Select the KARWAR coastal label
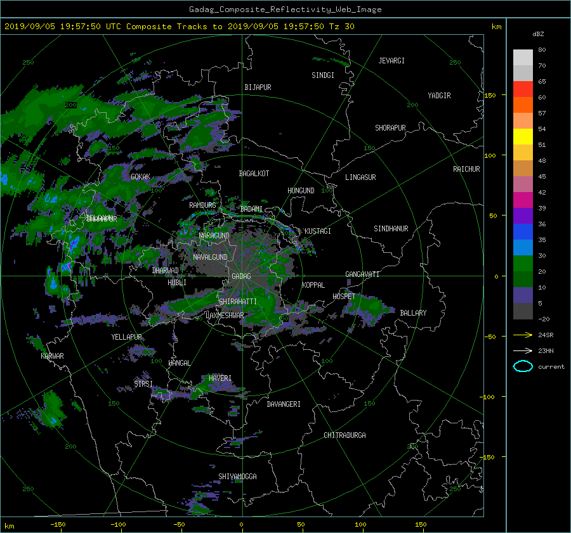The height and width of the screenshot is (533, 571). pos(52,356)
